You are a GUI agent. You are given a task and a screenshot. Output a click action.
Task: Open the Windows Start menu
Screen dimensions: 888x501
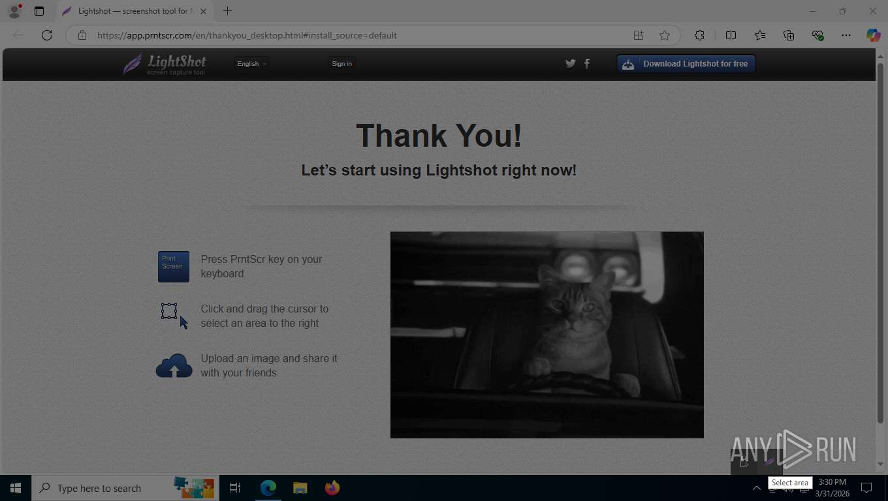coord(16,488)
